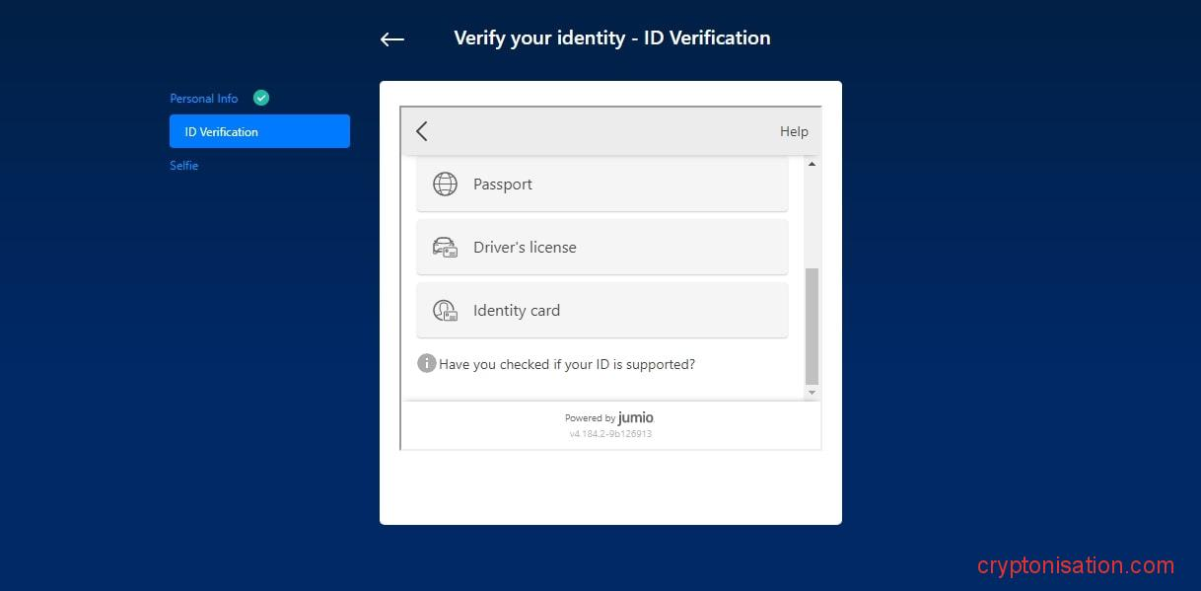Viewport: 1201px width, 591px height.
Task: Select Driver's license as ID type
Action: point(525,248)
